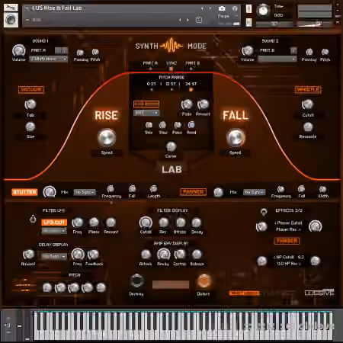The width and height of the screenshot is (343, 343).
Task: Open the Sound 1 Part A sample dropdown
Action: [48, 59]
